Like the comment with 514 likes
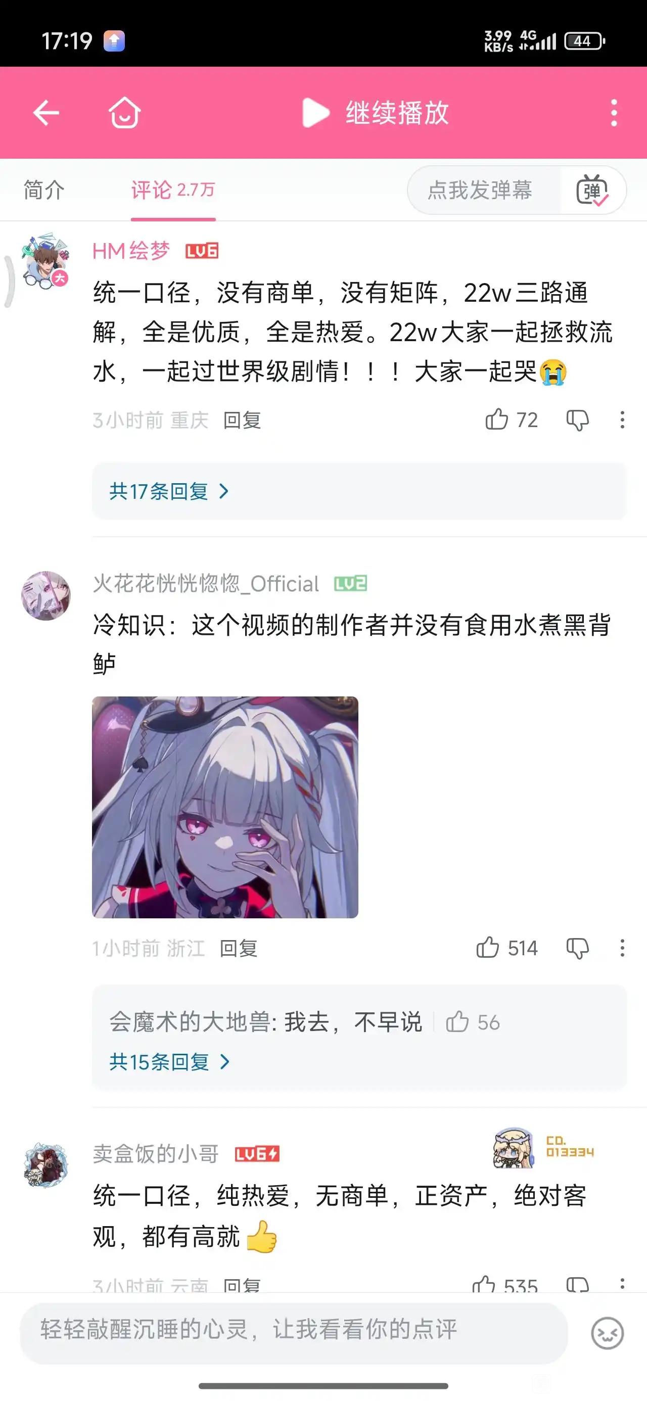This screenshot has height=1401, width=647. (488, 948)
